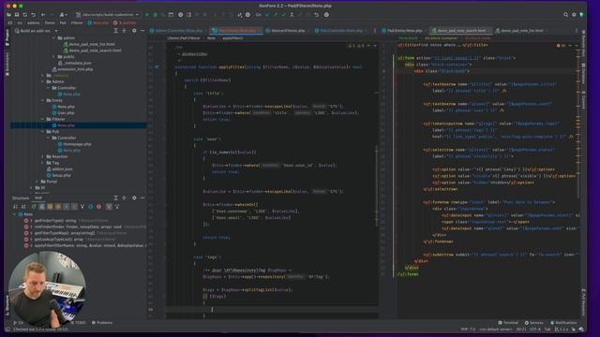Click the UTF-8 encoding in status bar
The image size is (600, 337).
(535, 329)
